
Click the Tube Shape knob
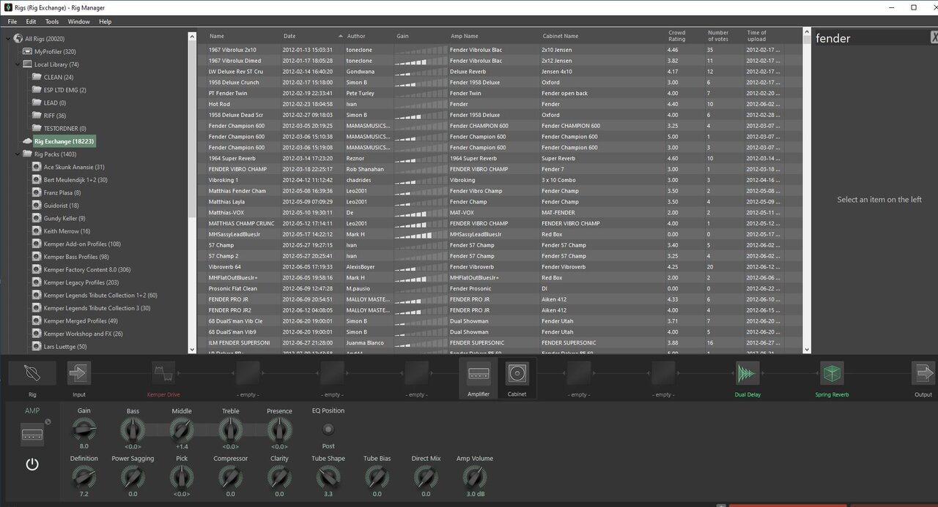pyautogui.click(x=328, y=478)
